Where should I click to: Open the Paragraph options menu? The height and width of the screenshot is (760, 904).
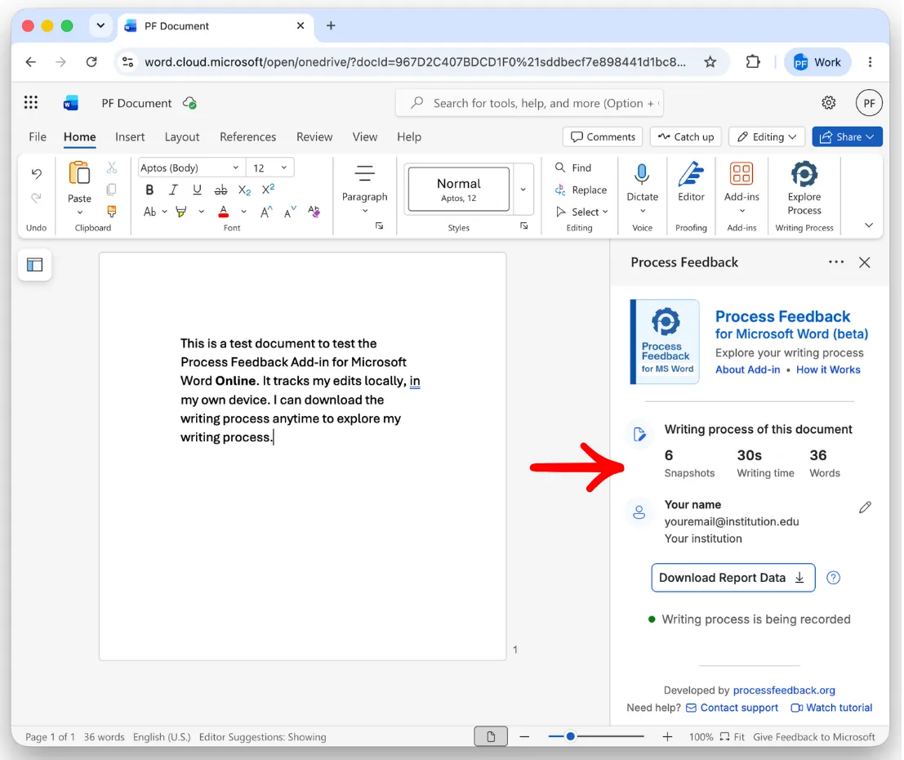point(364,190)
